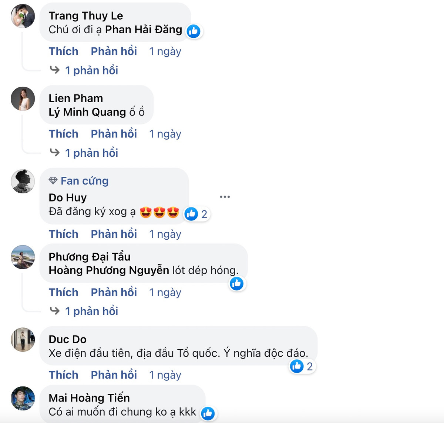Click the like reaction icon on Trang Thuy Le's comment
The height and width of the screenshot is (423, 444).
coord(194,31)
